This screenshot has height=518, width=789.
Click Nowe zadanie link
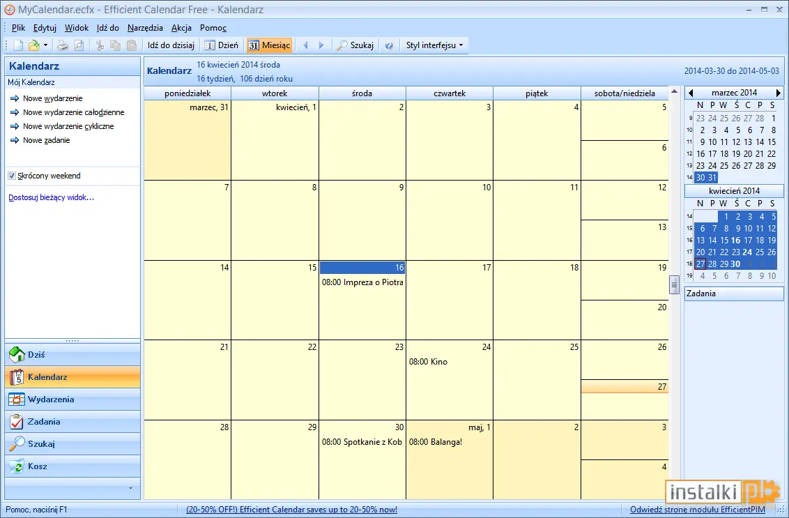coord(46,140)
